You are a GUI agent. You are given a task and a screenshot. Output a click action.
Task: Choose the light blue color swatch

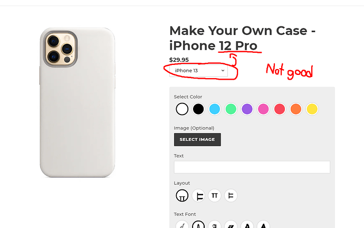pyautogui.click(x=214, y=109)
